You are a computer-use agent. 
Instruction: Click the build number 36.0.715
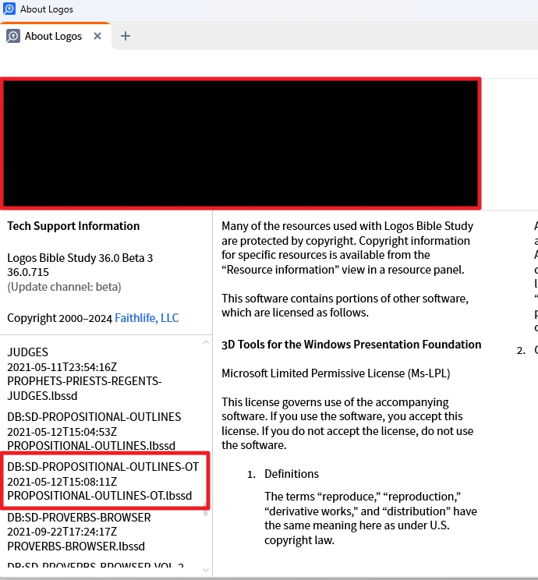pos(28,272)
